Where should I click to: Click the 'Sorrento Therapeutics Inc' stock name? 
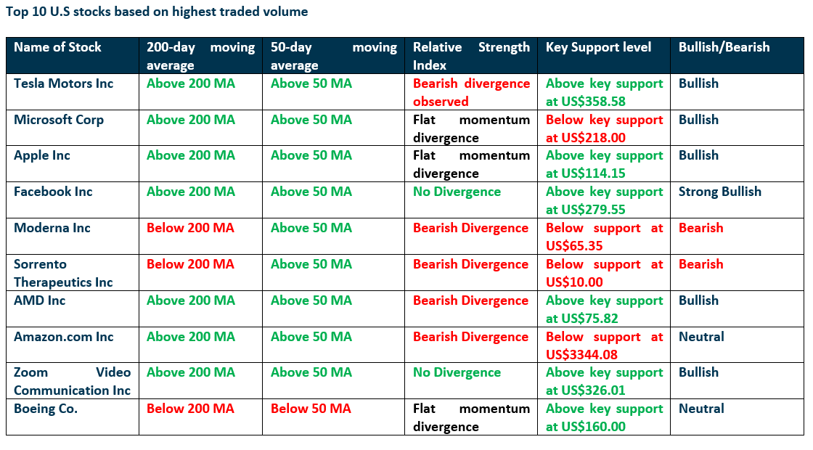pyautogui.click(x=63, y=273)
